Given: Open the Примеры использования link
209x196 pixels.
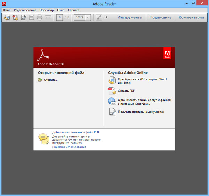Looking at the screenshot, I should click(69, 147).
